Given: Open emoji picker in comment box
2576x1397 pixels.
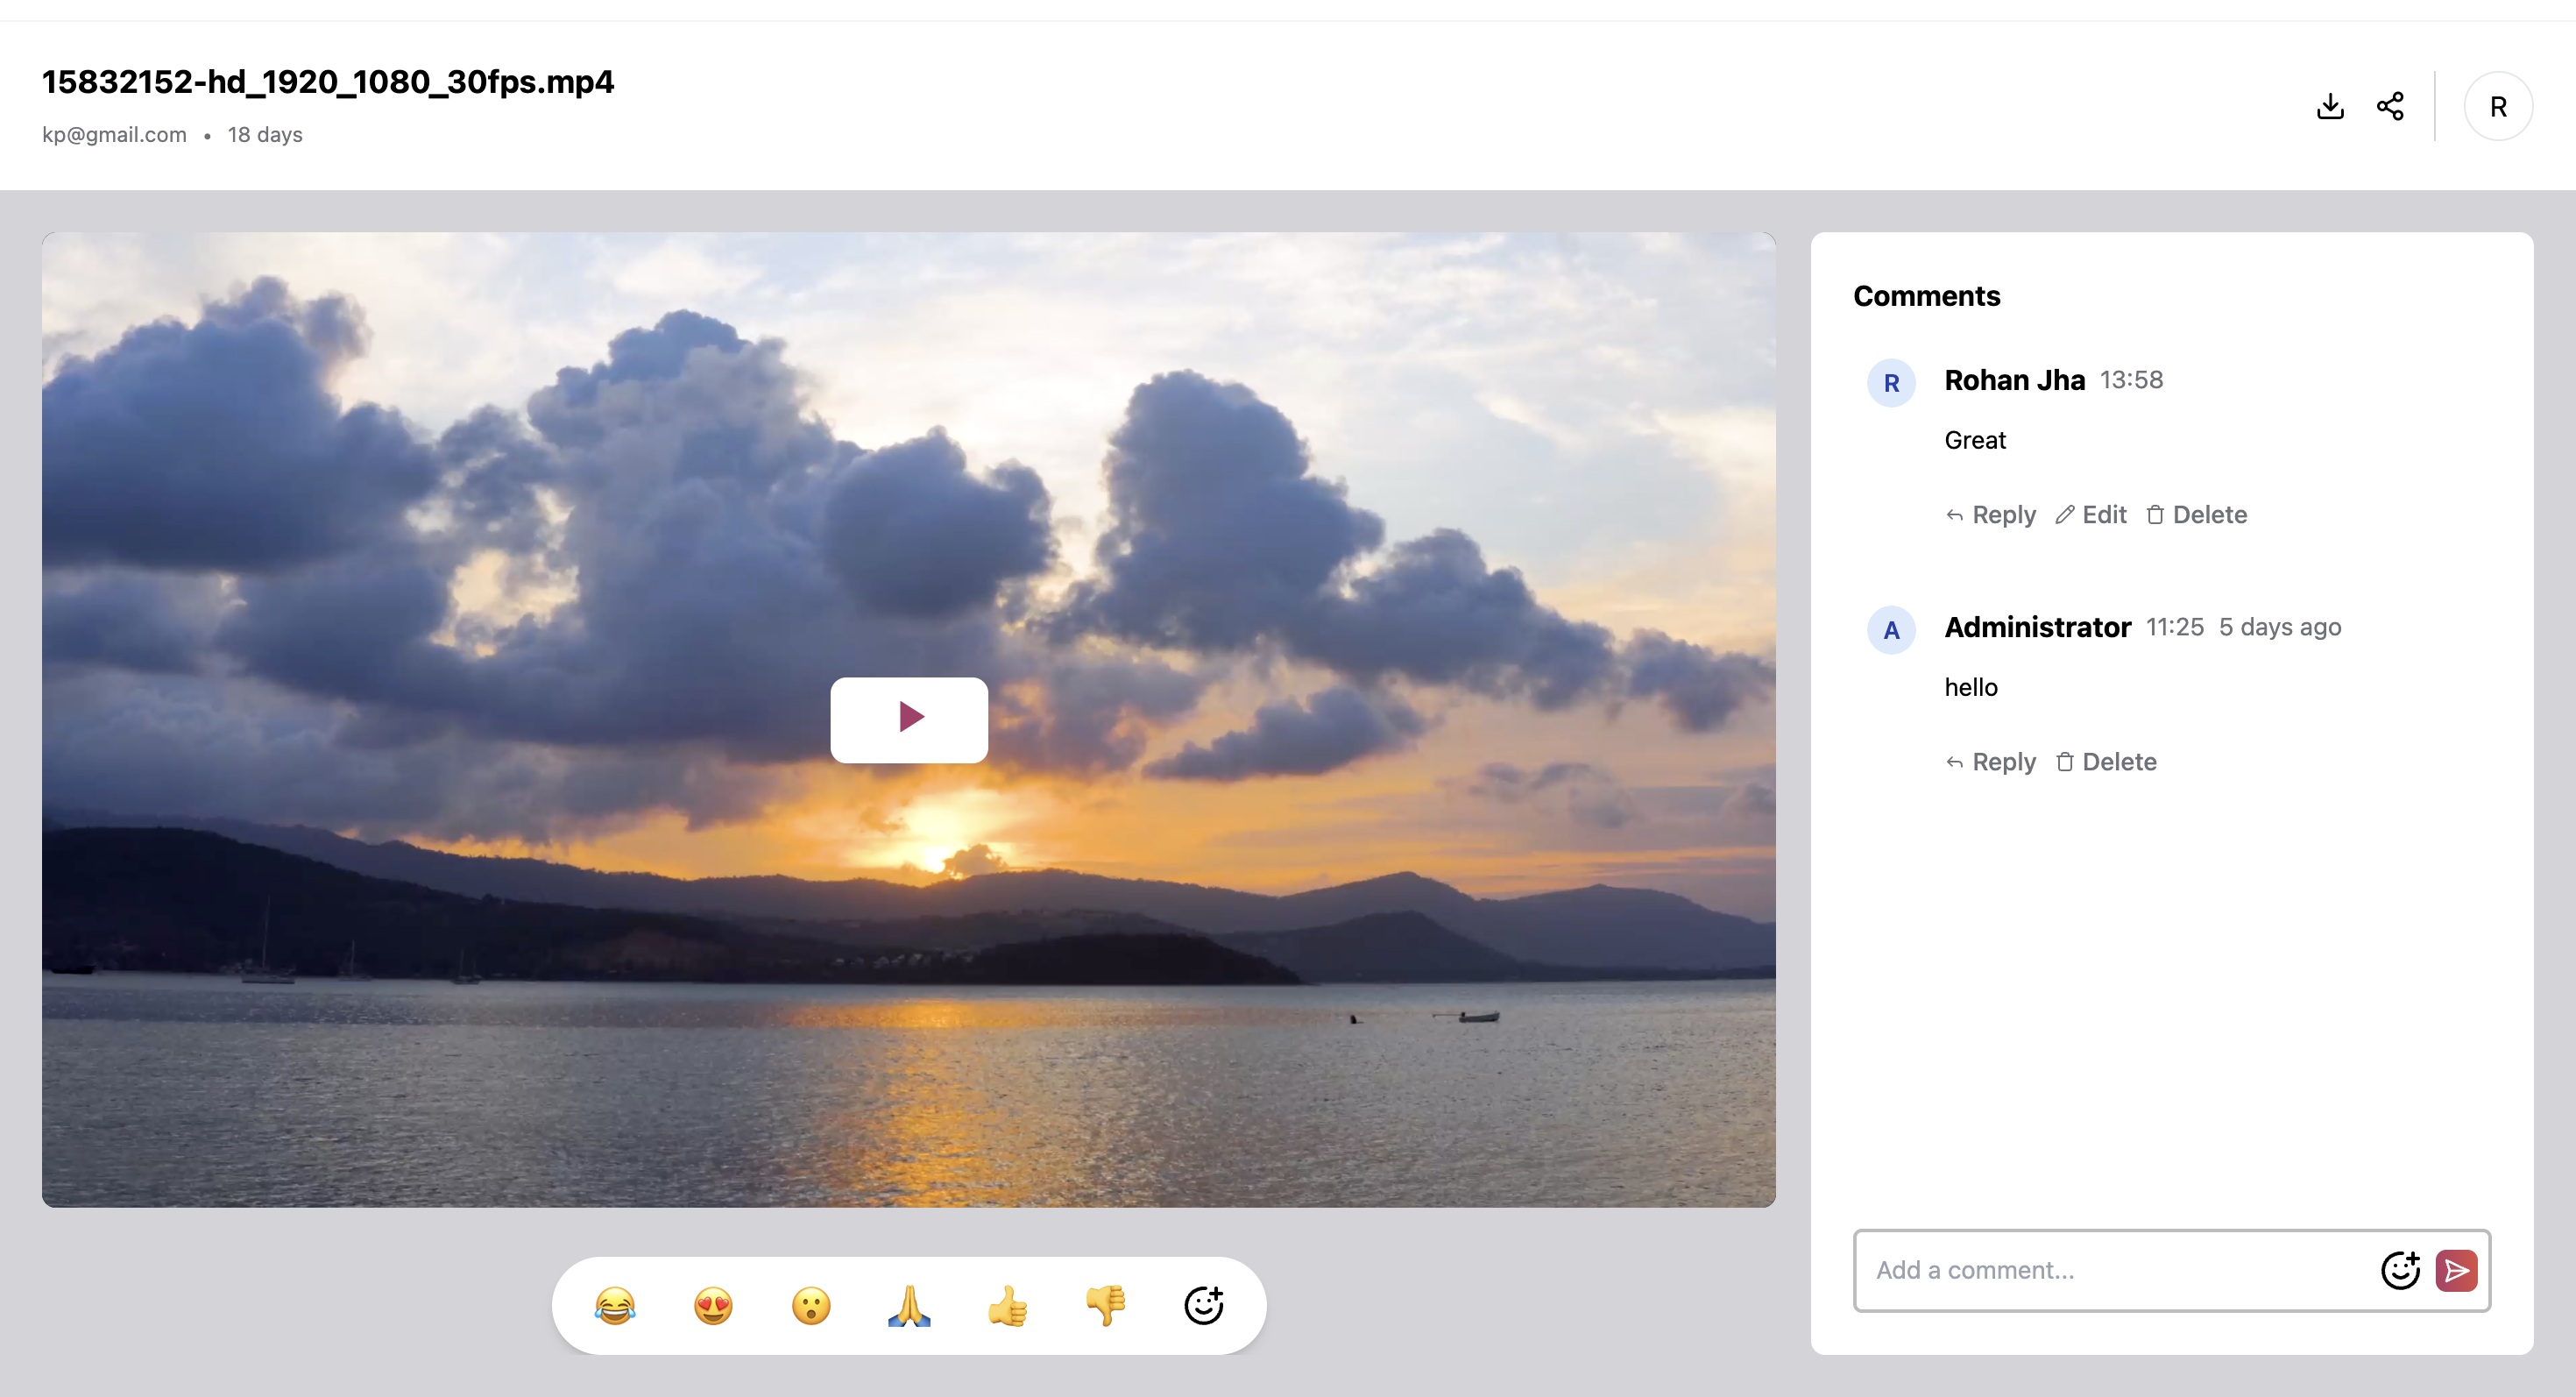Looking at the screenshot, I should tap(2399, 1270).
